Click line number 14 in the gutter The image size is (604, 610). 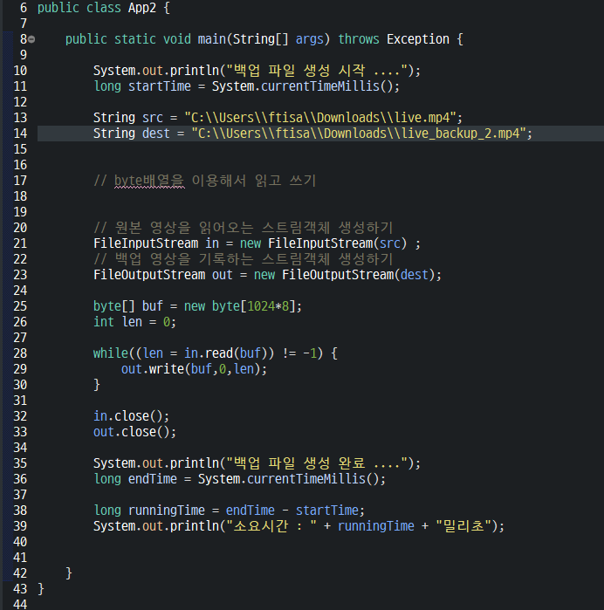tap(20, 134)
